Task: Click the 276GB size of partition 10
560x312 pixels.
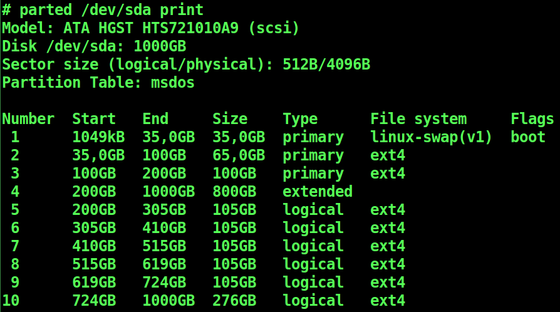Action: [x=234, y=300]
